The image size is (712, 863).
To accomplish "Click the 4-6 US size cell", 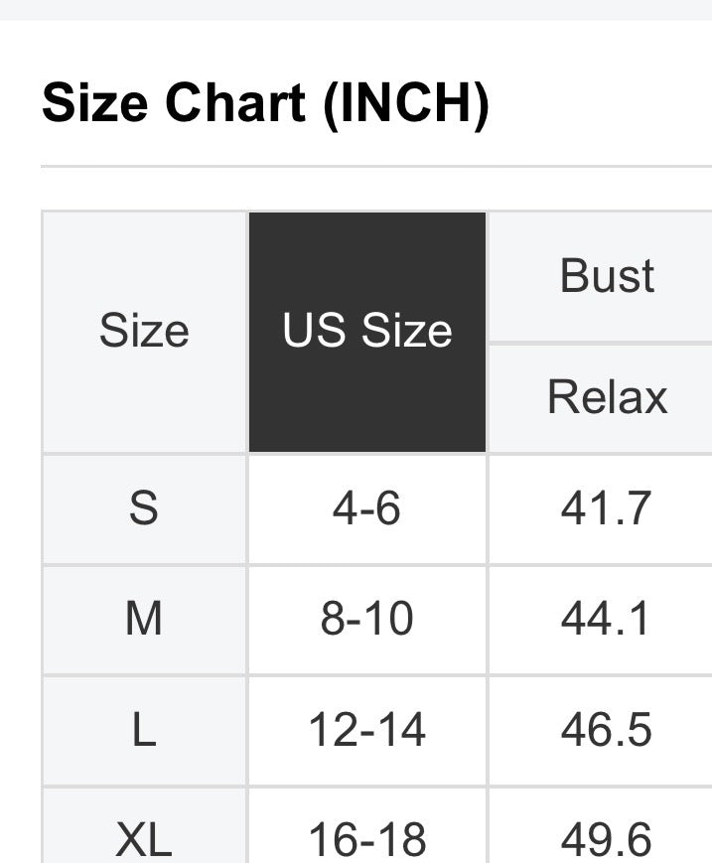I will point(367,509).
